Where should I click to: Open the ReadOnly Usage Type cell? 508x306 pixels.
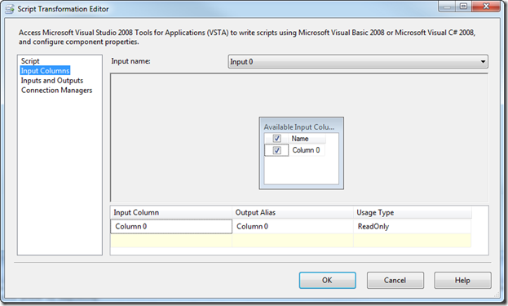412,226
